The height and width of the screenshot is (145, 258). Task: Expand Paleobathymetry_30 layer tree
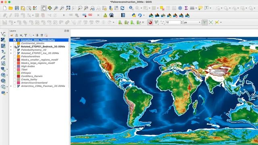(11, 50)
